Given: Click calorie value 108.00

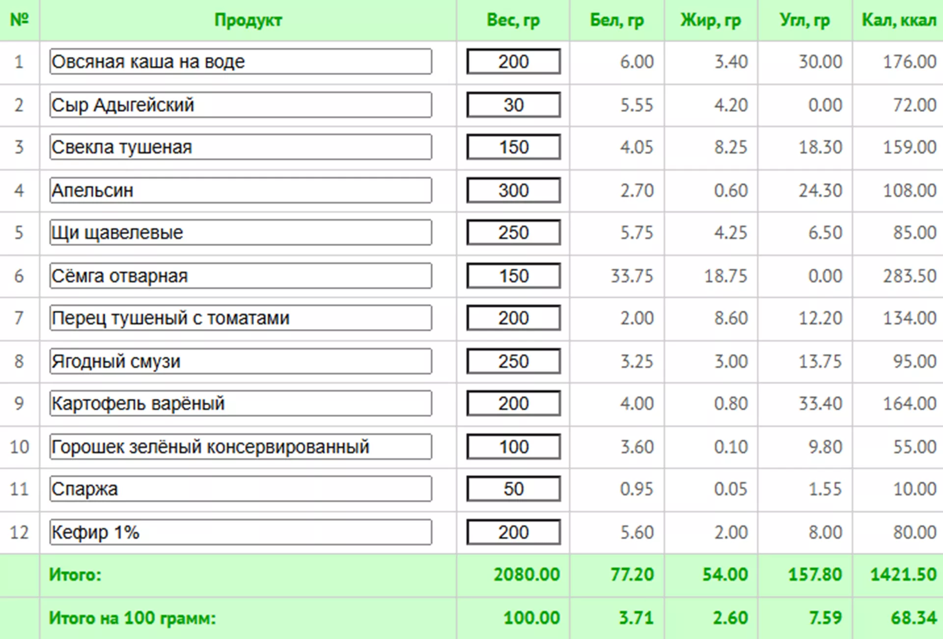Looking at the screenshot, I should point(910,191).
